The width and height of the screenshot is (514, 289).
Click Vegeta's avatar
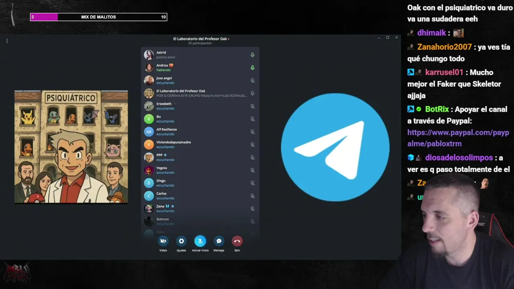tap(149, 171)
